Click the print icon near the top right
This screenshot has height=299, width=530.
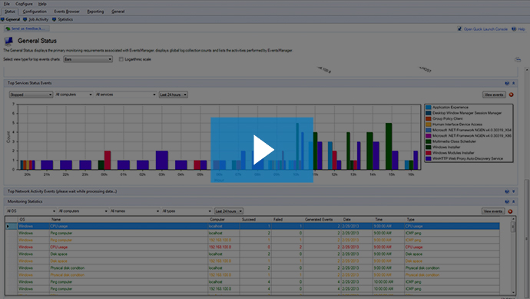(518, 59)
